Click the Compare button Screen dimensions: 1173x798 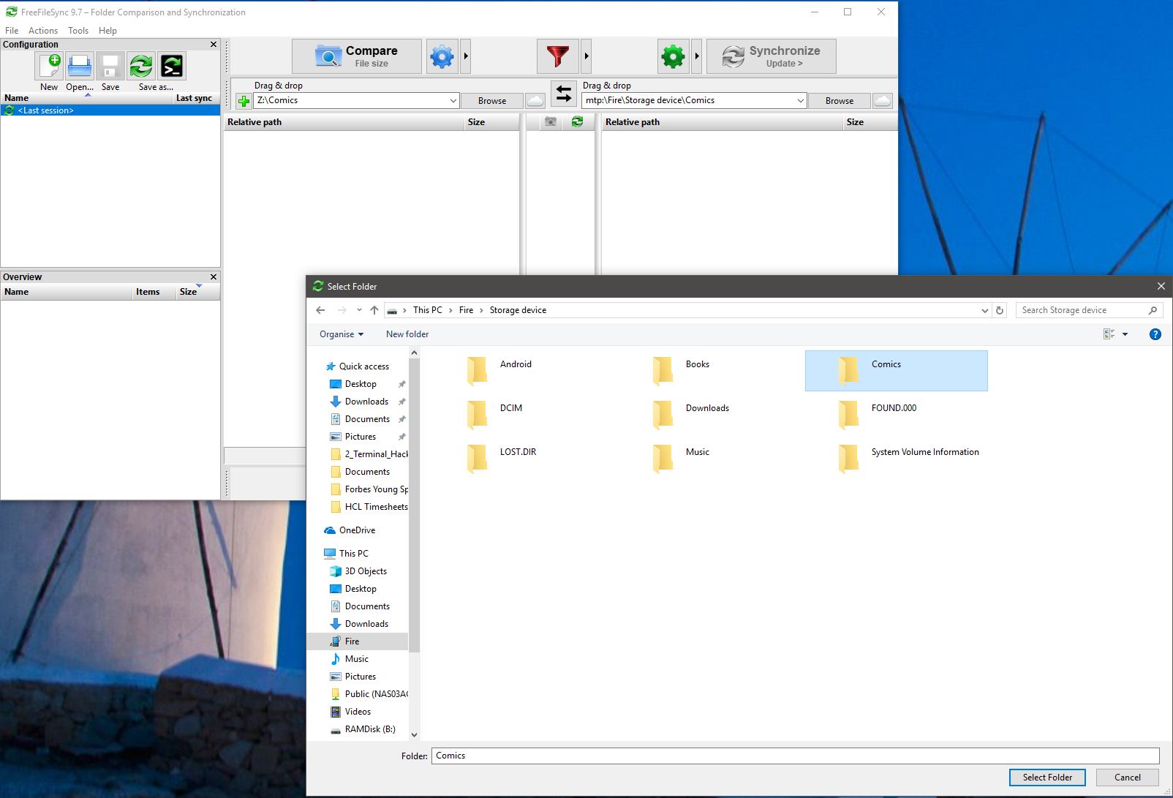tap(357, 56)
